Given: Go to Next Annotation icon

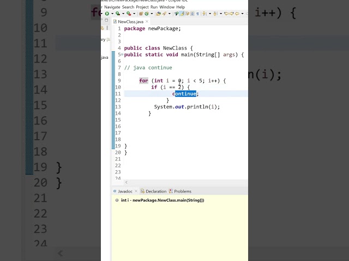Looking at the screenshot, I should [x=204, y=14].
